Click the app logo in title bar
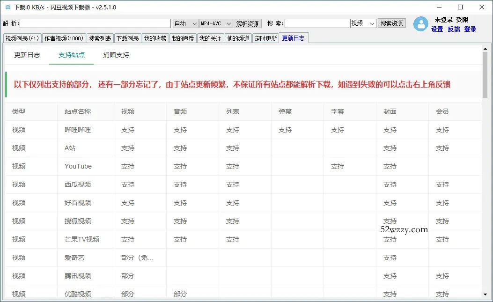Screen dimensions: 493x302 tap(8, 7)
